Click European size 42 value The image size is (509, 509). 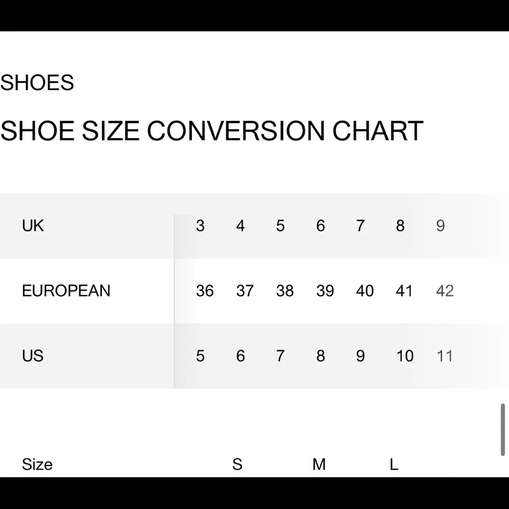click(x=445, y=291)
